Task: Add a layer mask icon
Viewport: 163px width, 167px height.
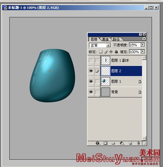Action: (x=105, y=143)
